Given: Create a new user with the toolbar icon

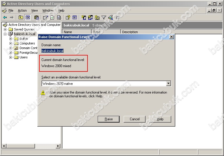Looking at the screenshot, I should [x=84, y=17].
